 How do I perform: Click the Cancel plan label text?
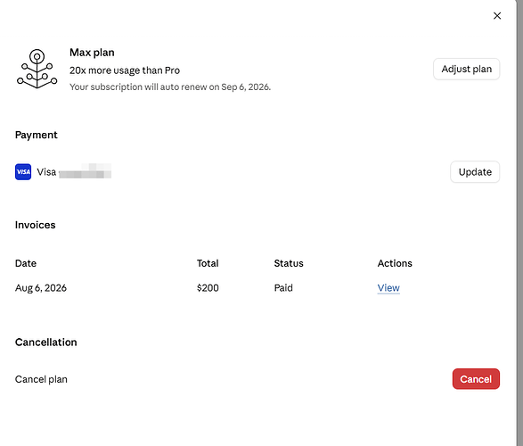click(x=41, y=379)
